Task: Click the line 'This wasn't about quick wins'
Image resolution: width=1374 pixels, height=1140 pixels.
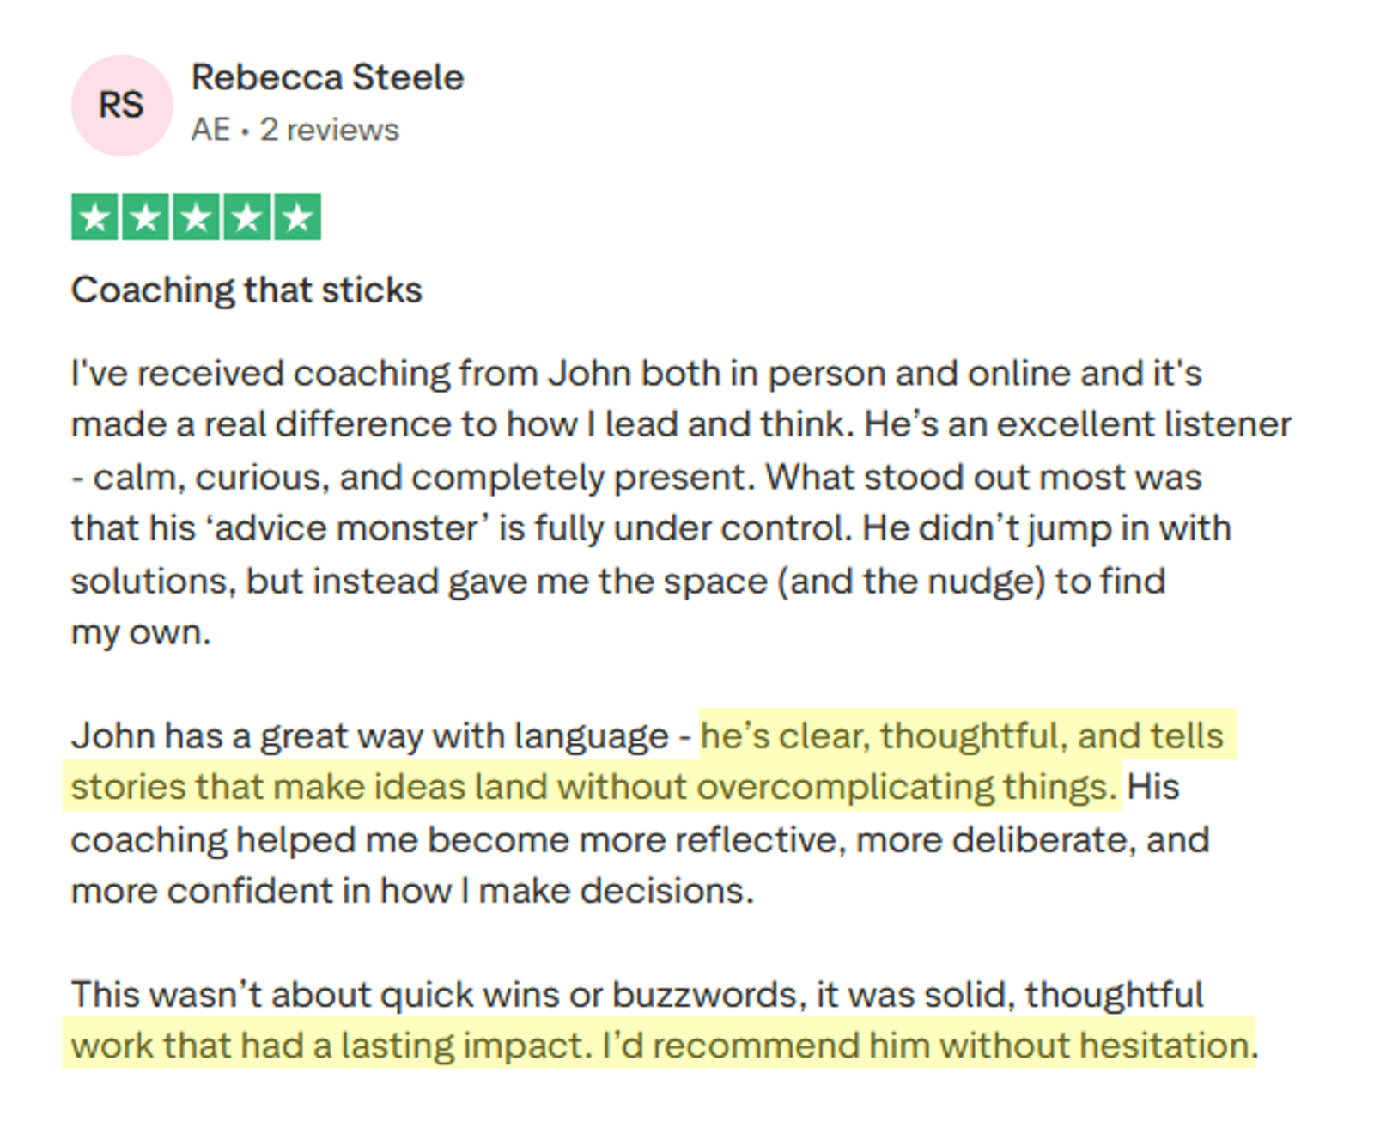Action: 635,995
